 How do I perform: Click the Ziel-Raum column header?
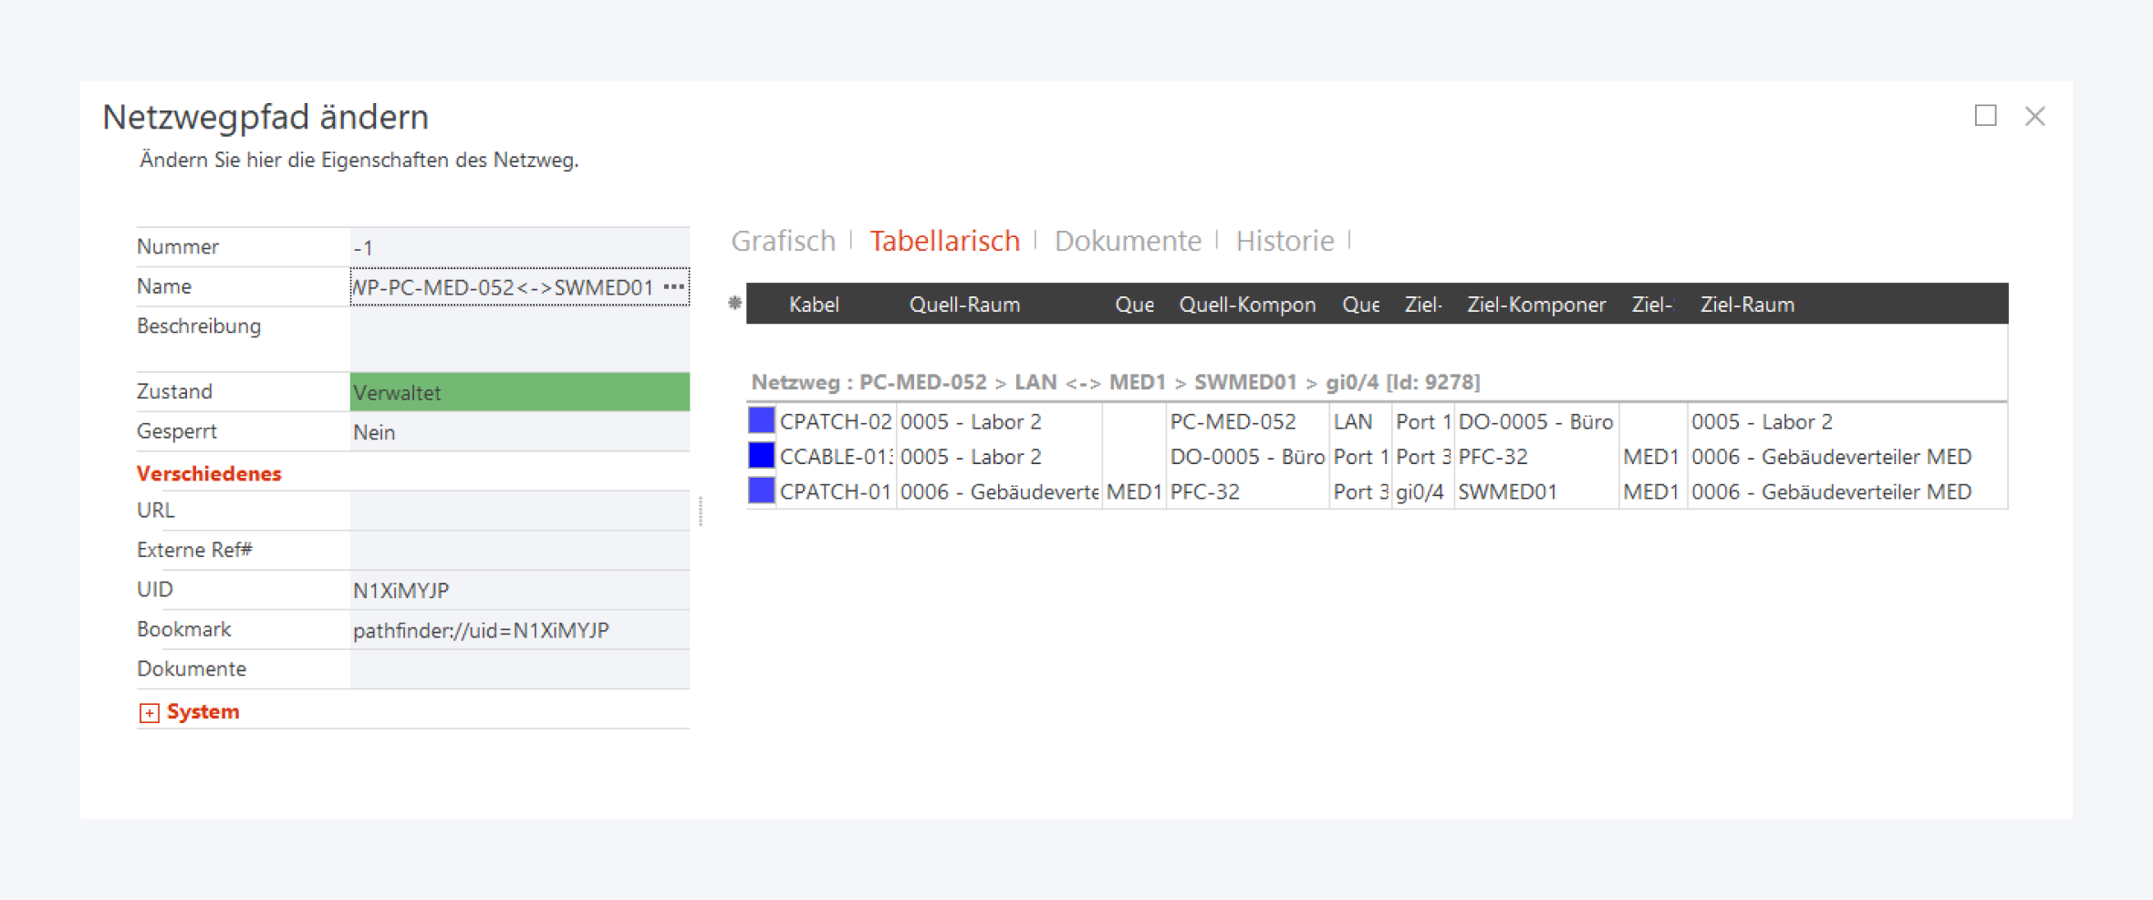pyautogui.click(x=1746, y=305)
